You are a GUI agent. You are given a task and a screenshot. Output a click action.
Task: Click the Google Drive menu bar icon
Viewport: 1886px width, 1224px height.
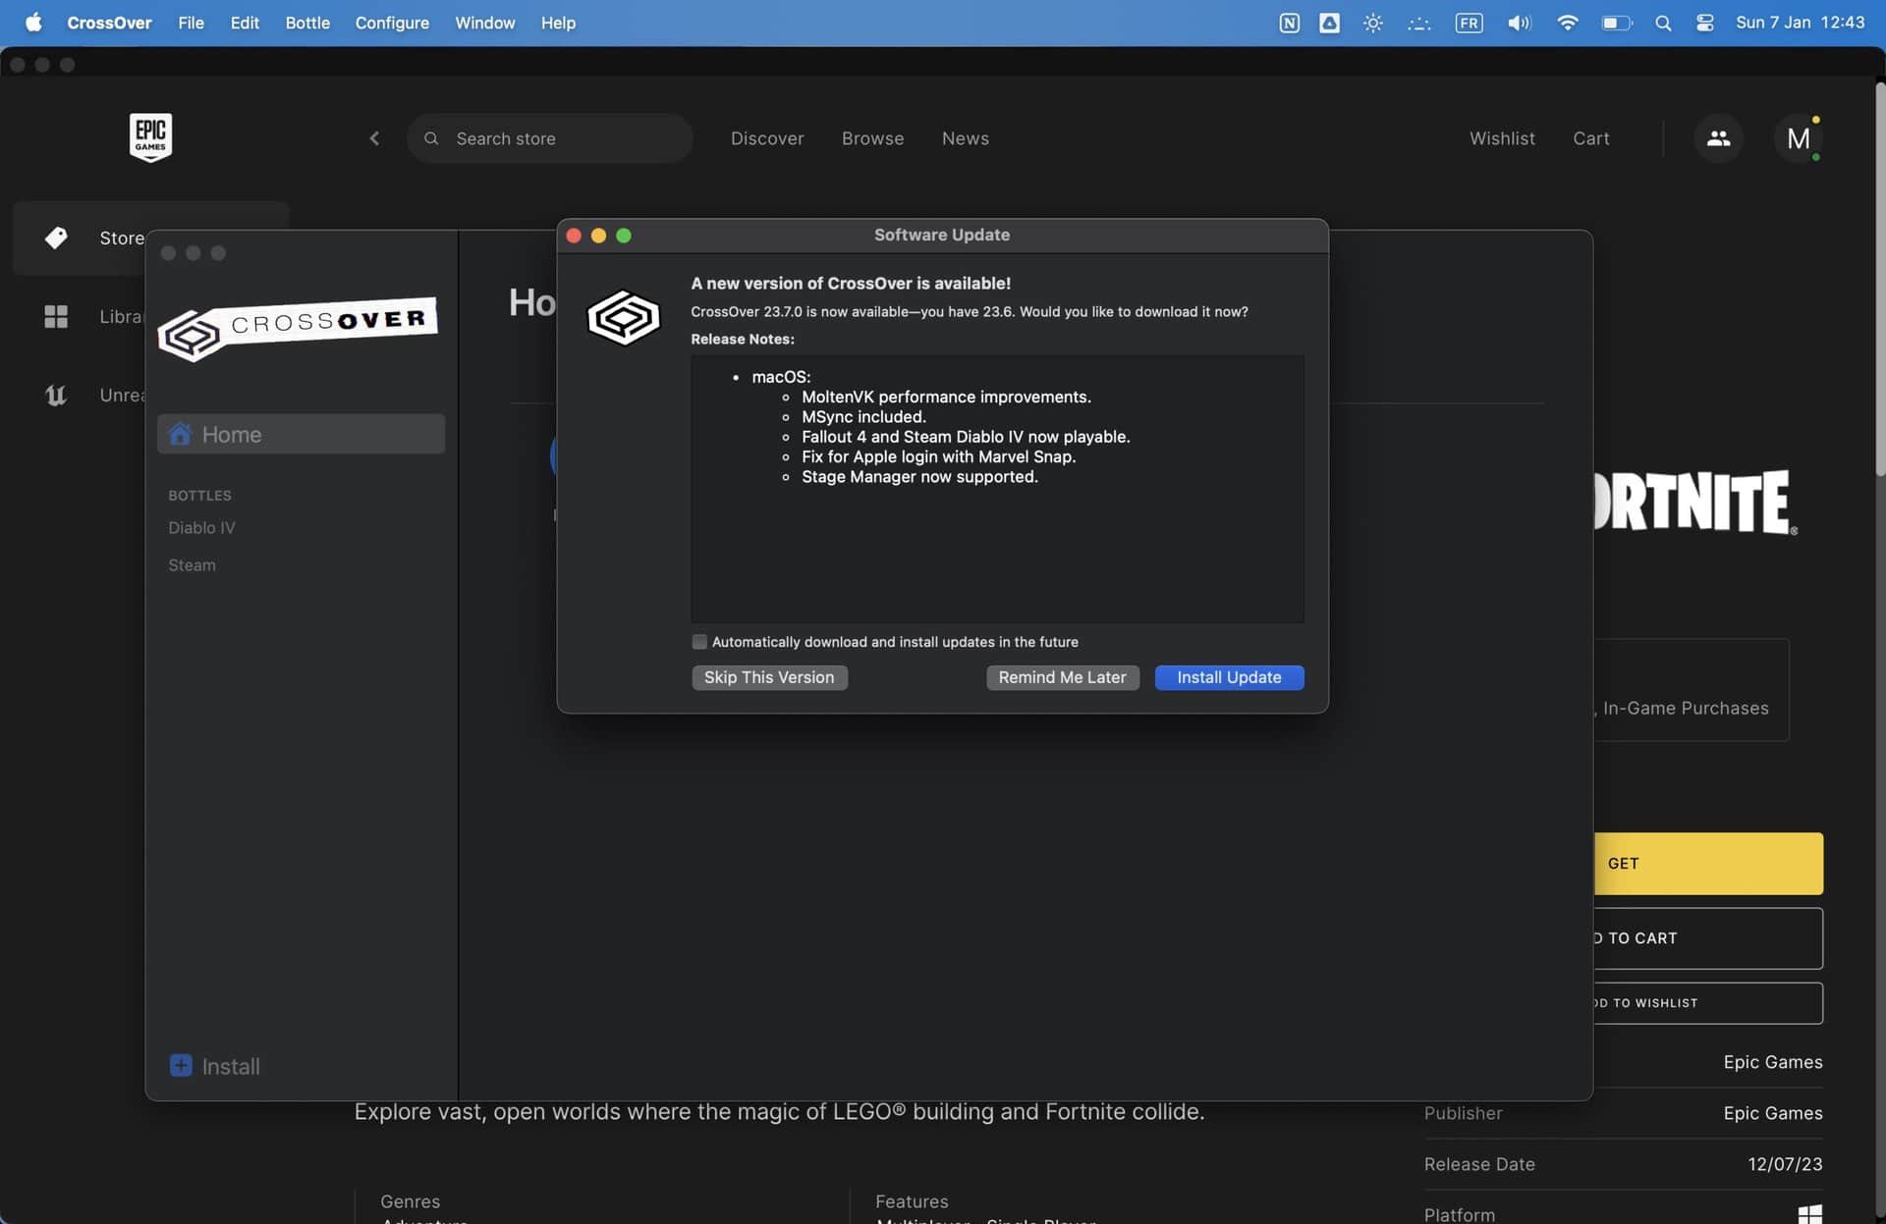pyautogui.click(x=1329, y=23)
